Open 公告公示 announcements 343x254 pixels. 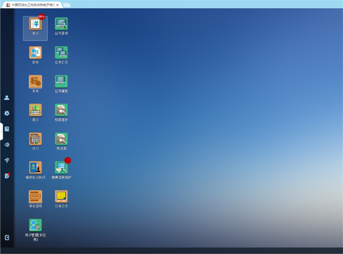61,197
